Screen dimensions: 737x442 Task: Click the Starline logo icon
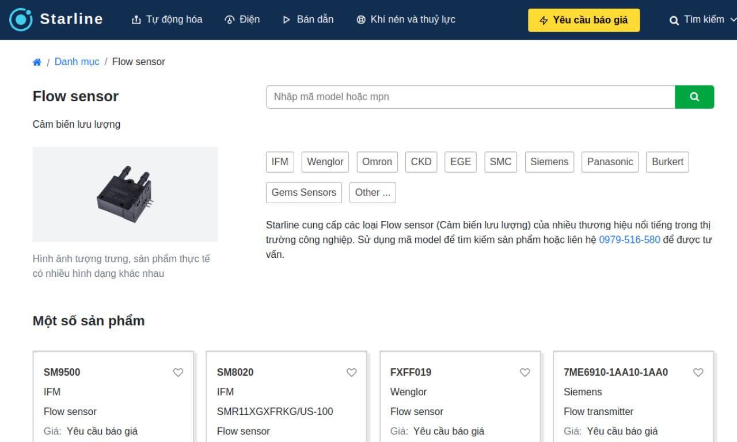[x=21, y=20]
